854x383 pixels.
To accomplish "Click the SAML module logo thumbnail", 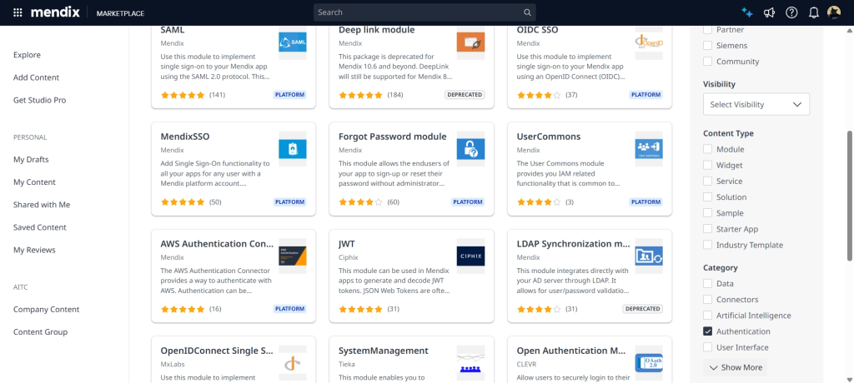I will [293, 42].
